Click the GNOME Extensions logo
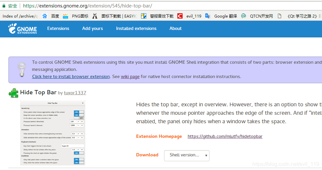The image size is (322, 170). click(x=23, y=29)
